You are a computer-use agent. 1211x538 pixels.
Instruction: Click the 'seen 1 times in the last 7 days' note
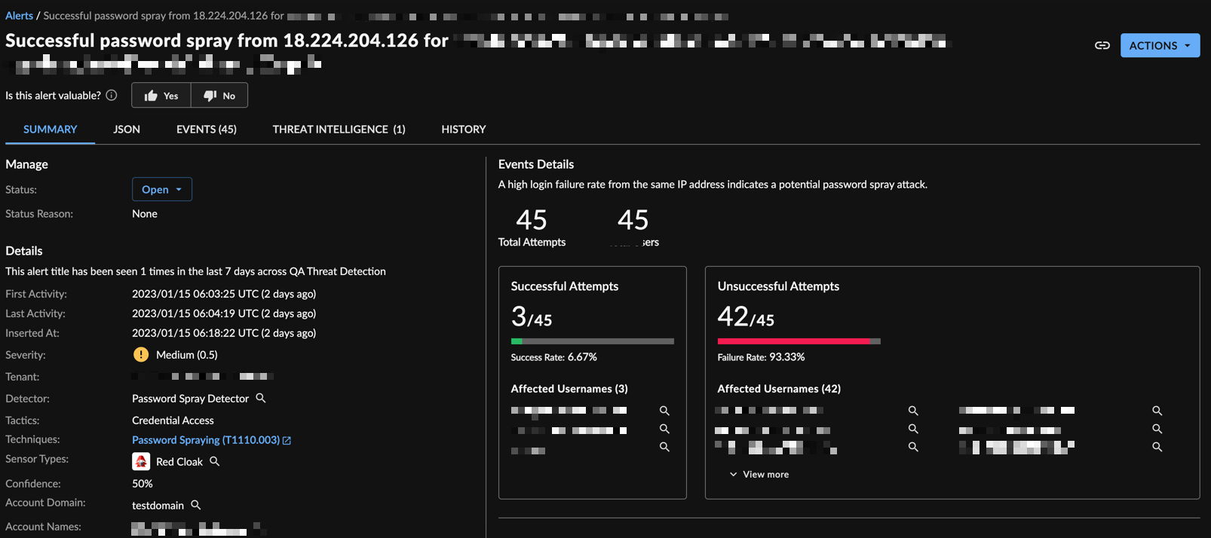click(195, 271)
